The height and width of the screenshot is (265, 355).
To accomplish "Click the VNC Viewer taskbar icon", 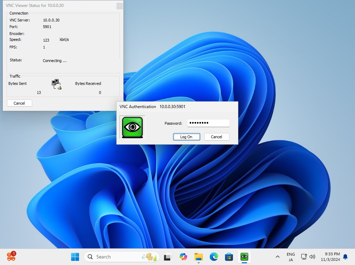I will (x=244, y=257).
